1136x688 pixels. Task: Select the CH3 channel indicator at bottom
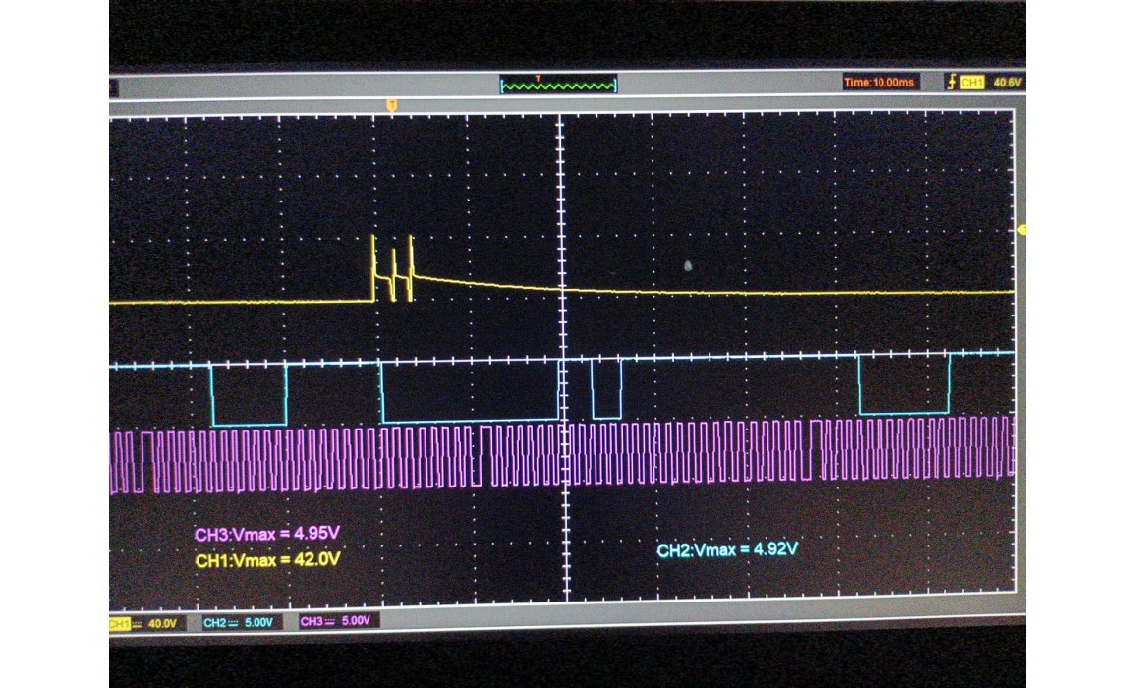pos(312,622)
